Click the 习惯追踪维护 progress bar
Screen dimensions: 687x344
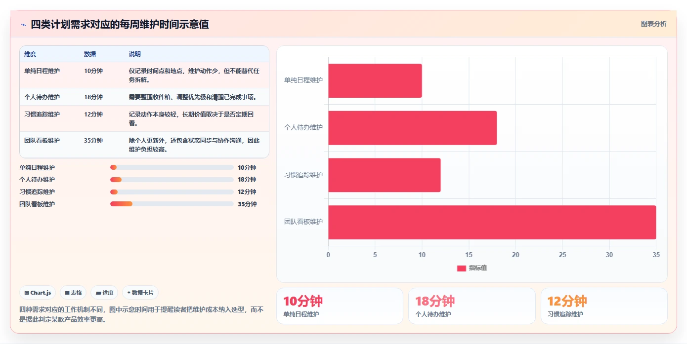[x=172, y=192]
